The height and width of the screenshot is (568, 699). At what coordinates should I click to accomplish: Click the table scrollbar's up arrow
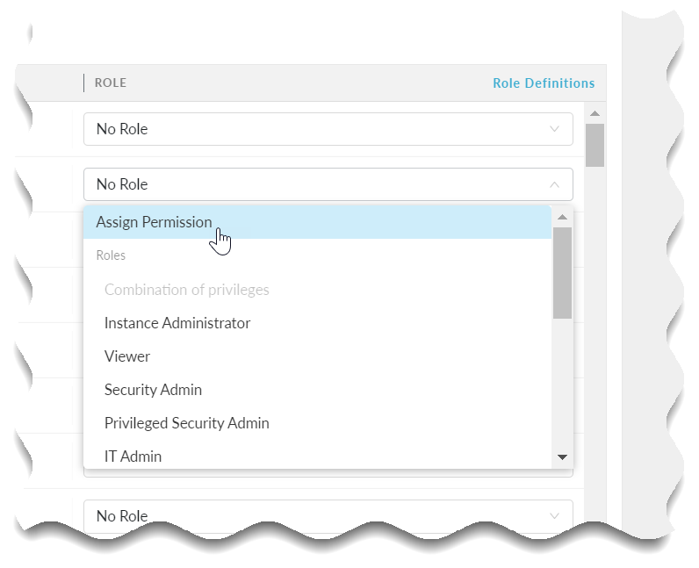pos(595,113)
